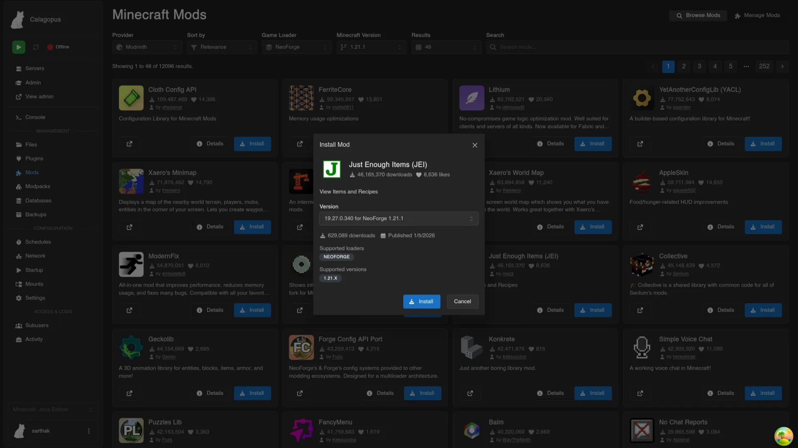798x448 pixels.
Task: Expand the mod Version dropdown
Action: (399, 219)
